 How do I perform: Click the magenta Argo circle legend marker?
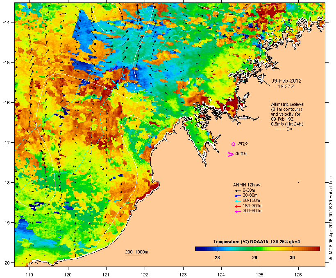pos(234,144)
